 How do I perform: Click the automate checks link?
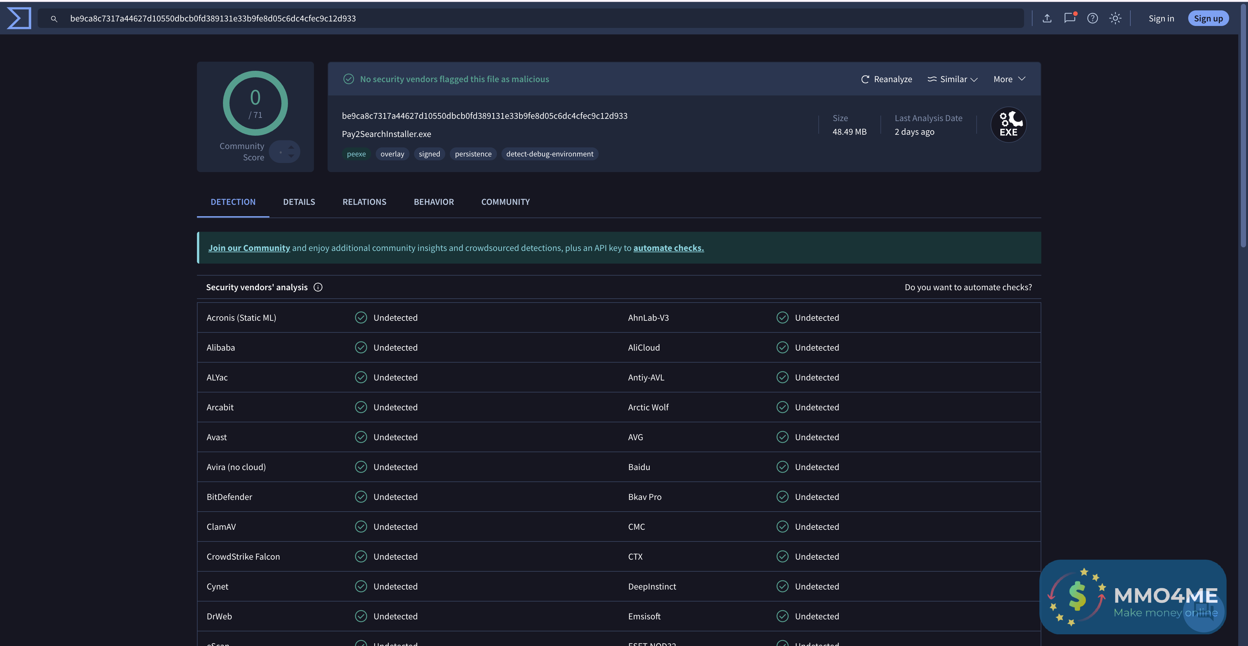668,248
